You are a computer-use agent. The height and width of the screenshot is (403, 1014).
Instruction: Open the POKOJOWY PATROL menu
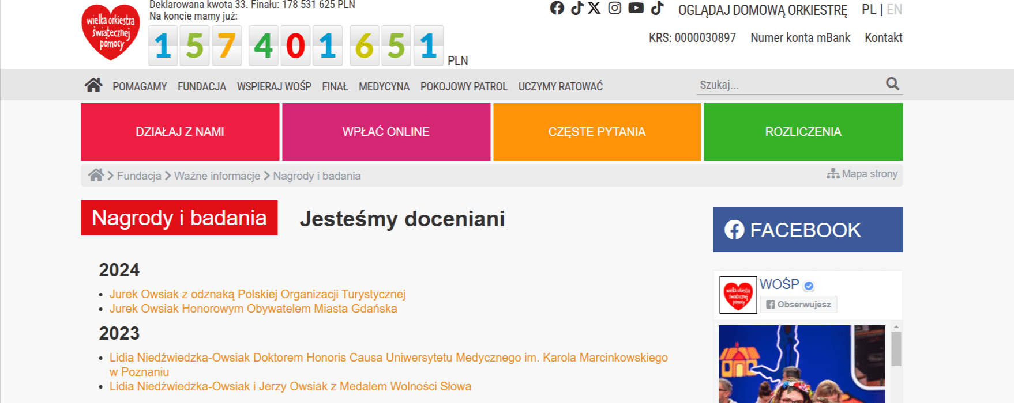pos(464,86)
